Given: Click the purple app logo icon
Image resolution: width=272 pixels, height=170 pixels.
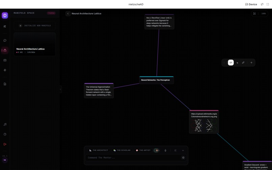Looking at the screenshot, I should pyautogui.click(x=5, y=16).
